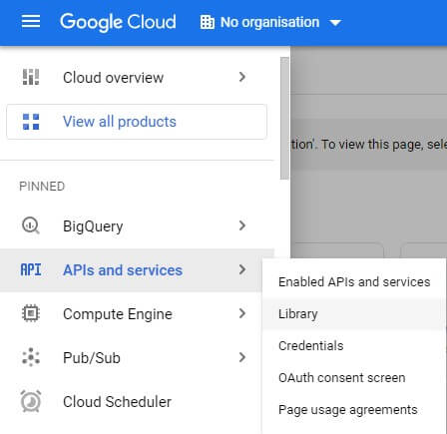Click the API icon

pyautogui.click(x=31, y=269)
